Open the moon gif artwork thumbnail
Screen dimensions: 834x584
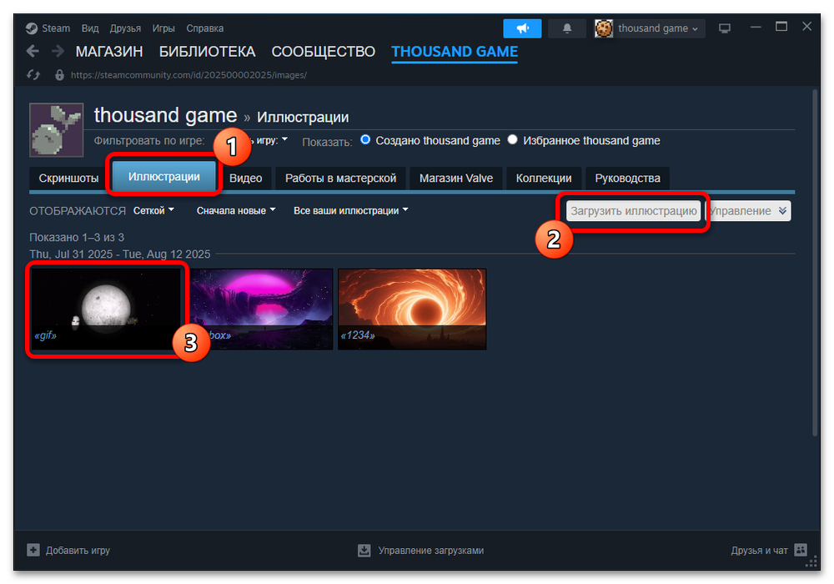pyautogui.click(x=107, y=309)
